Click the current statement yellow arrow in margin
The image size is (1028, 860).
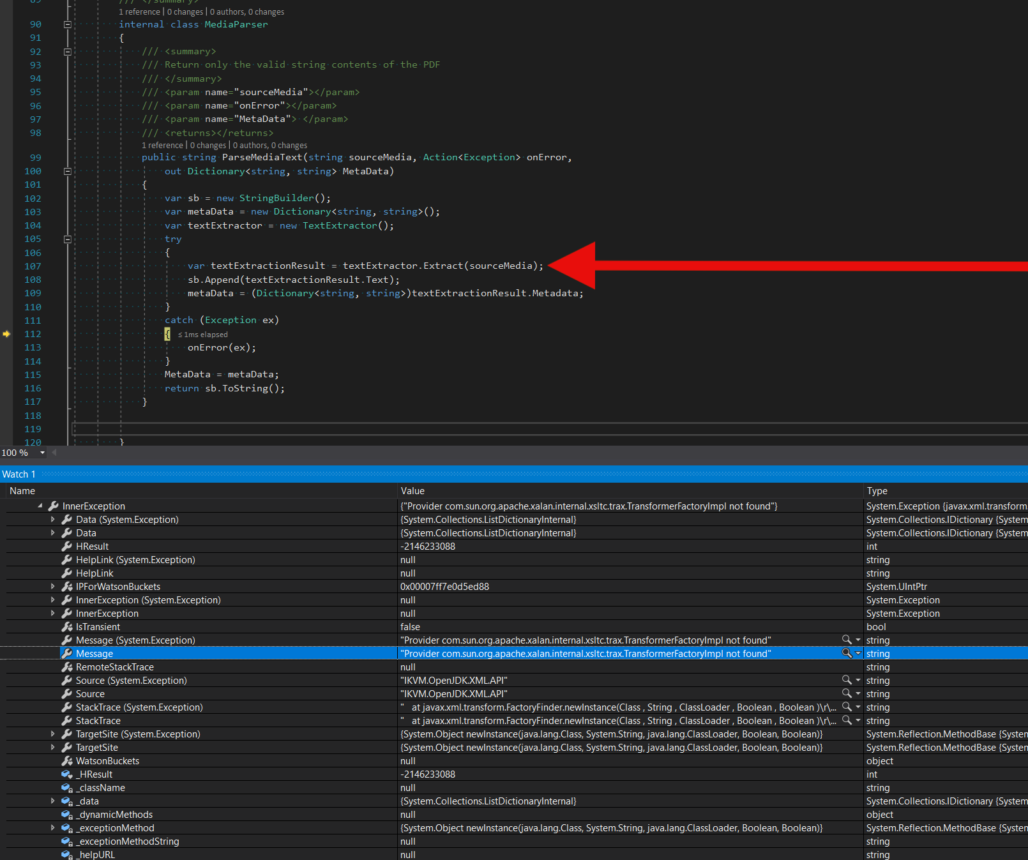click(x=6, y=334)
